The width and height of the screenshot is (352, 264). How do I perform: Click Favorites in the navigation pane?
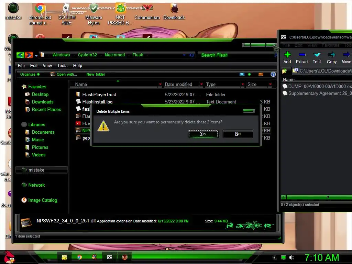(37, 87)
